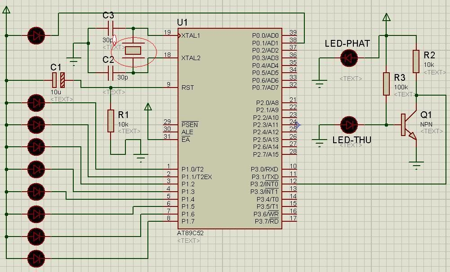Select electrolytic capacitor C1 symbol

[x=58, y=80]
